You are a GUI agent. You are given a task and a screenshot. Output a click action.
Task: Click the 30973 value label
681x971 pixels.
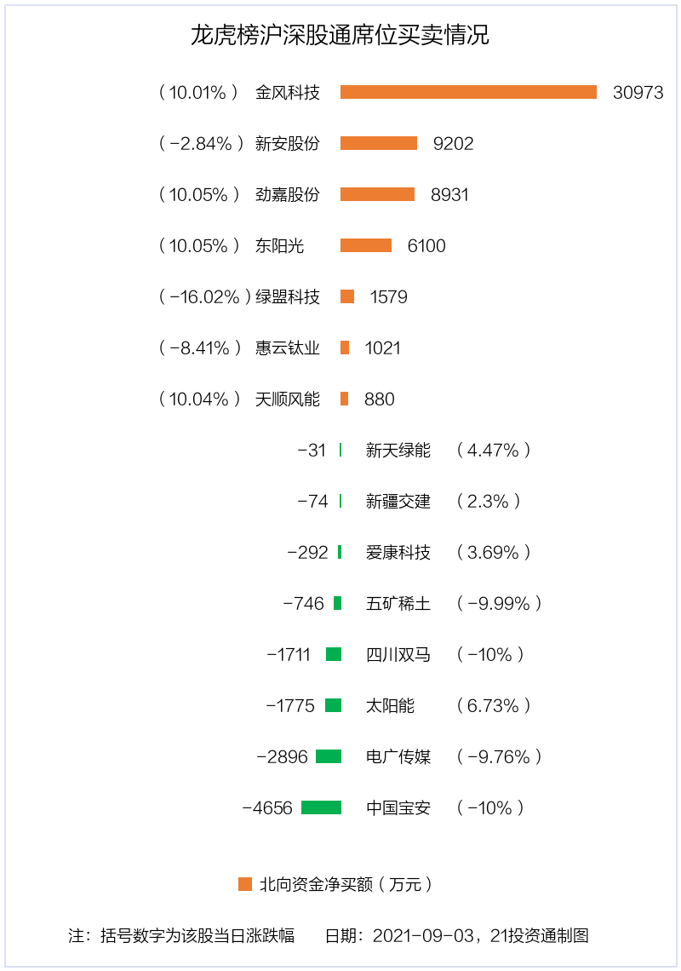tap(638, 93)
